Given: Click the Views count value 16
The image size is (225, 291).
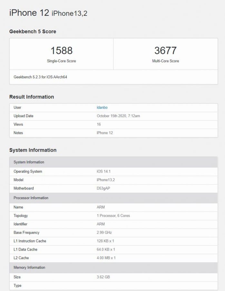Looking at the screenshot, I should pos(99,124).
